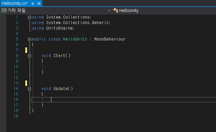Open the 기타 파일 project dropdown
Screen dimensions: 216x132
[56, 10]
